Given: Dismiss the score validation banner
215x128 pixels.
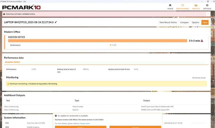Looking at the screenshot, I should tap(208, 14).
